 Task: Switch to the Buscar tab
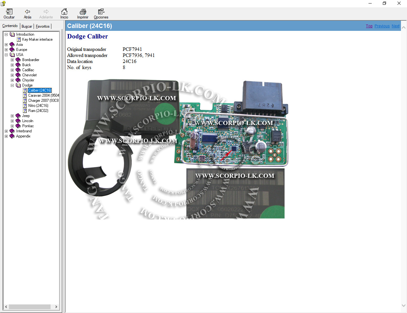(27, 26)
